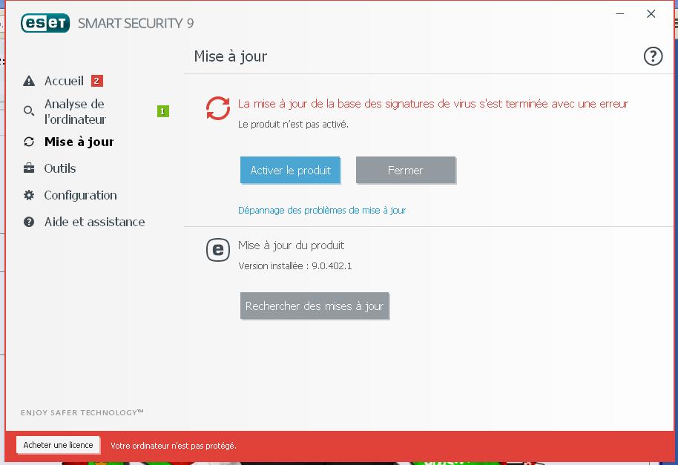
Task: Click the 'Mise à jour du produit' heading
Action: 291,245
